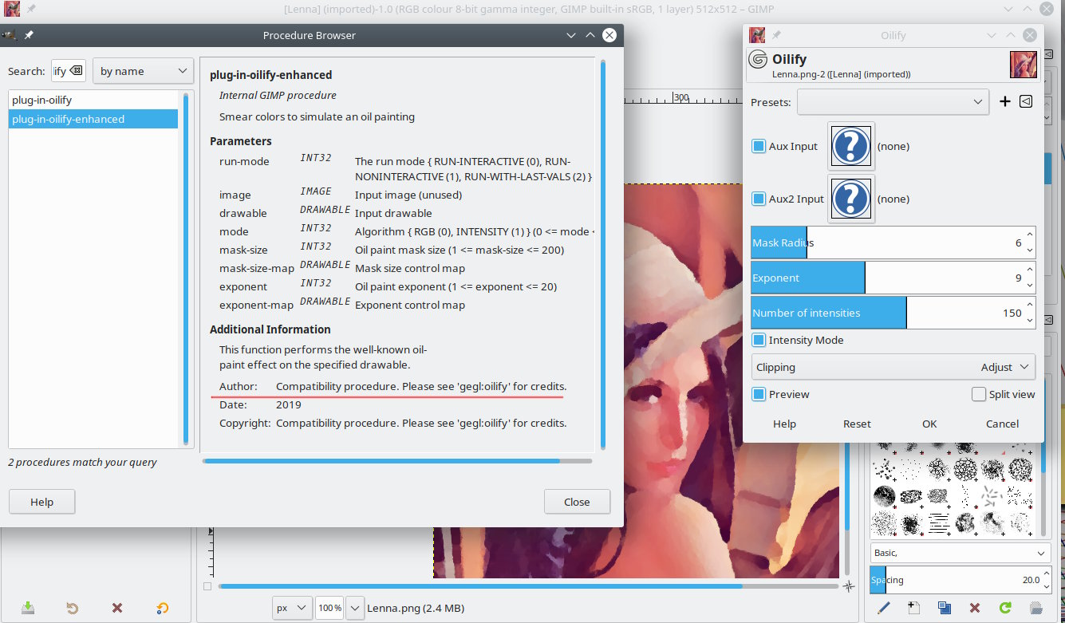The height and width of the screenshot is (623, 1065).
Task: Click the 100% zoom input field
Action: click(x=330, y=608)
